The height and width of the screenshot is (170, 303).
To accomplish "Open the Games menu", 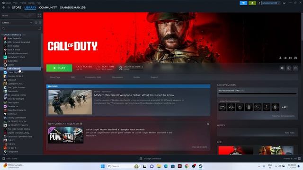I will click(x=31, y=3).
